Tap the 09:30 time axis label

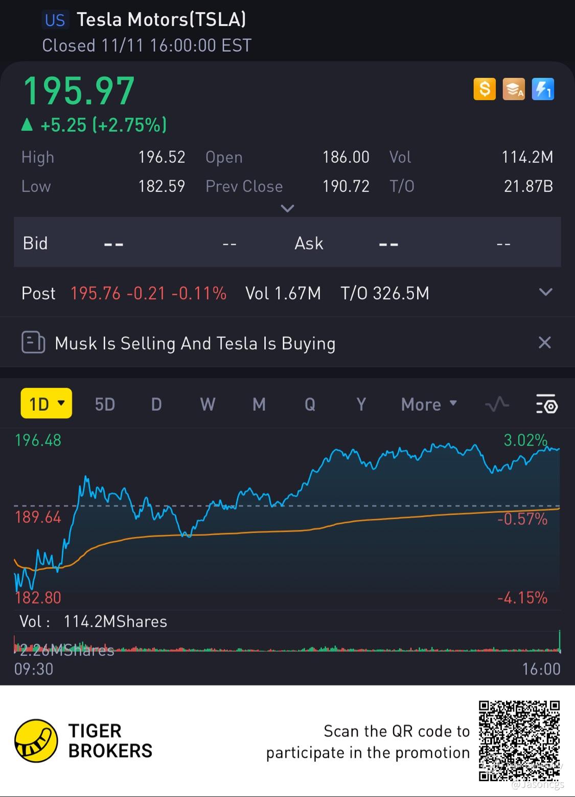[34, 669]
